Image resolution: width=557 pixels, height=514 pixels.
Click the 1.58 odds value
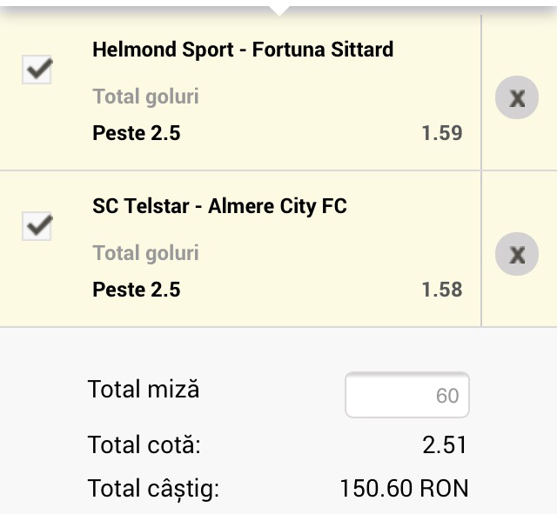coord(441,290)
